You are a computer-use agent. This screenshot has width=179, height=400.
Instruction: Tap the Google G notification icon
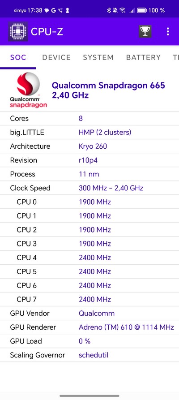pos(54,10)
